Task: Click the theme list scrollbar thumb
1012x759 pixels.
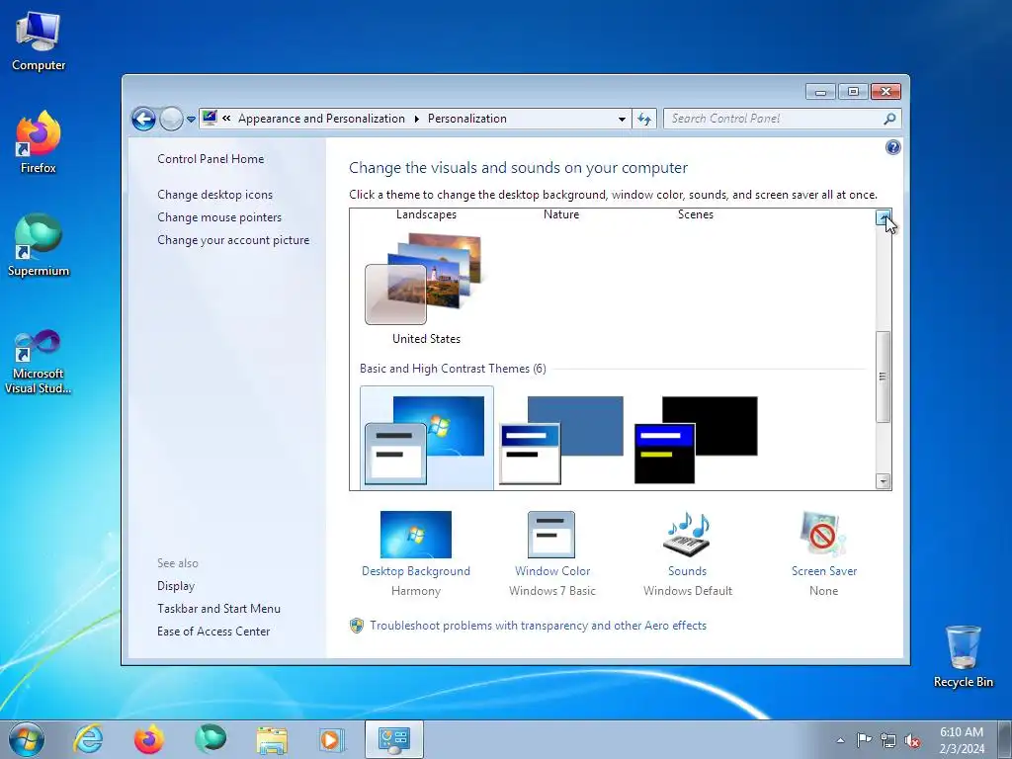Action: click(883, 377)
